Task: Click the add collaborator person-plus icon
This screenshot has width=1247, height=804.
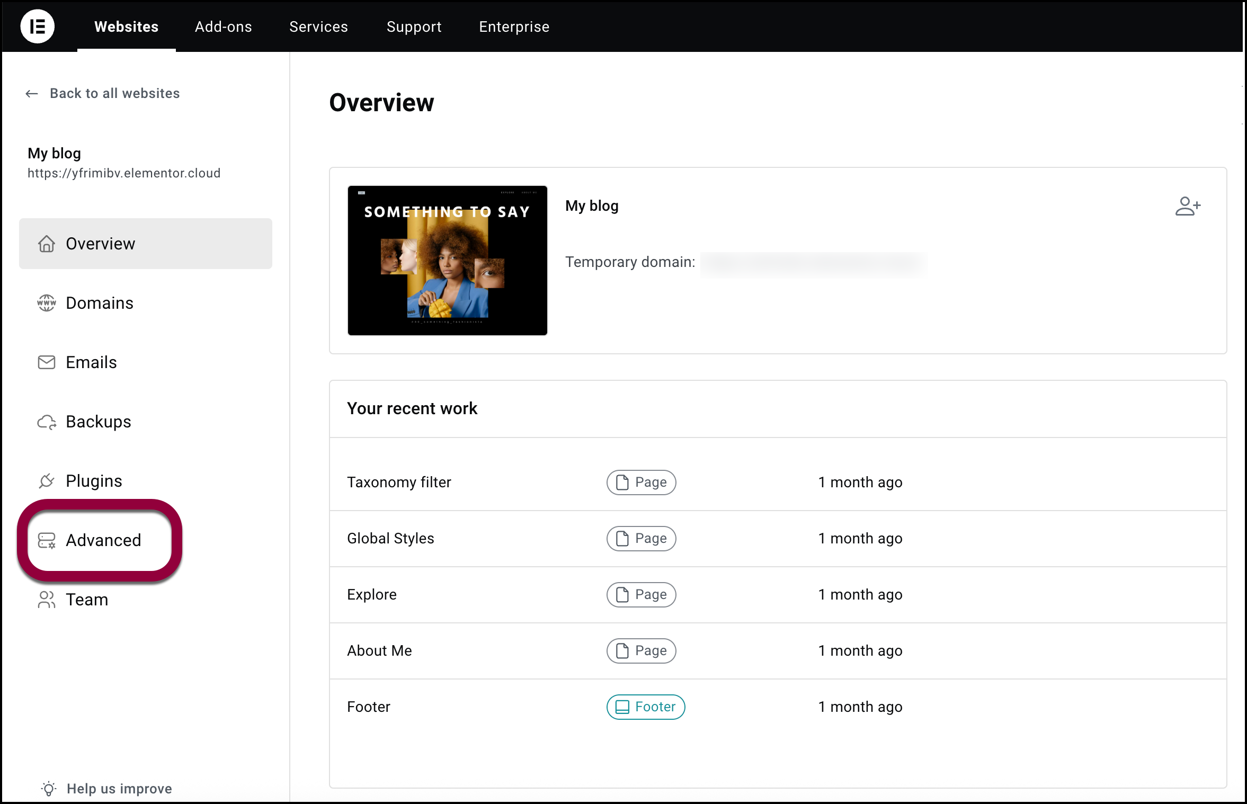Action: 1187,206
